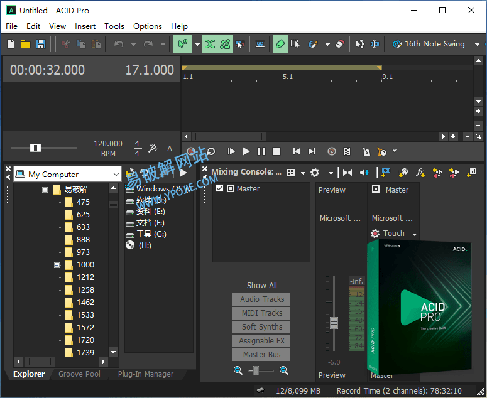Click the New project icon
The image size is (487, 398).
coord(11,44)
